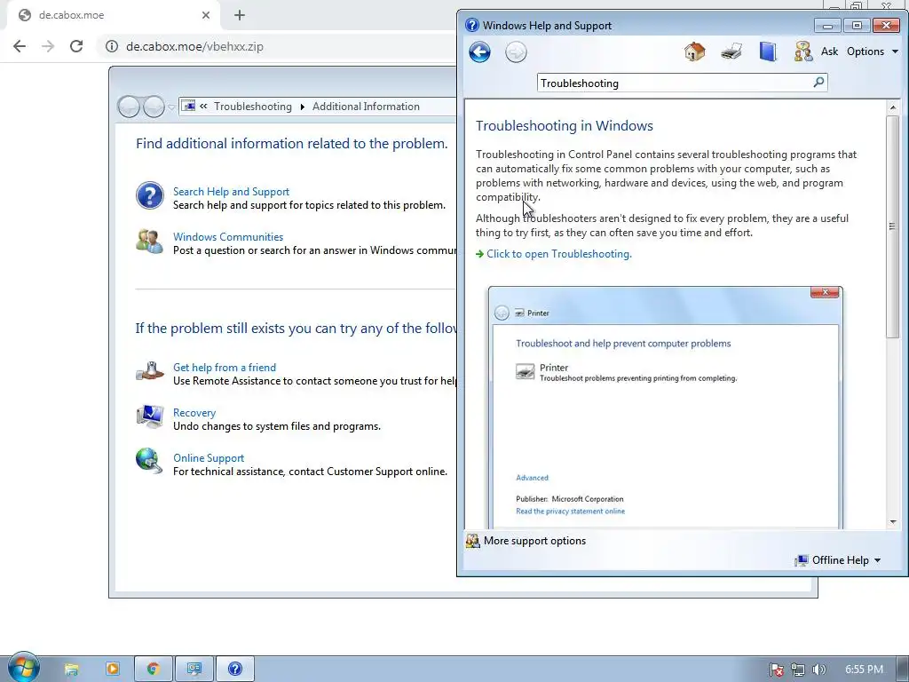The height and width of the screenshot is (682, 909).
Task: Open Get help from a friend link
Action: pyautogui.click(x=225, y=367)
